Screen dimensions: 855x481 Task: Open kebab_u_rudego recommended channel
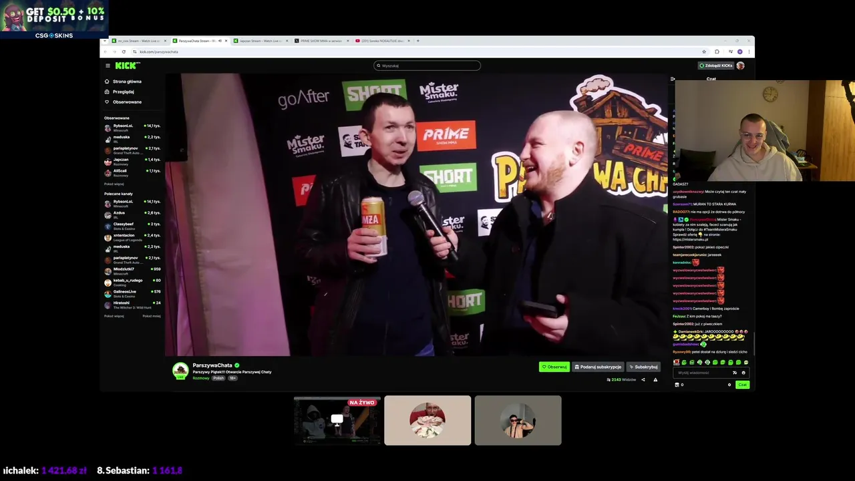[132, 282]
